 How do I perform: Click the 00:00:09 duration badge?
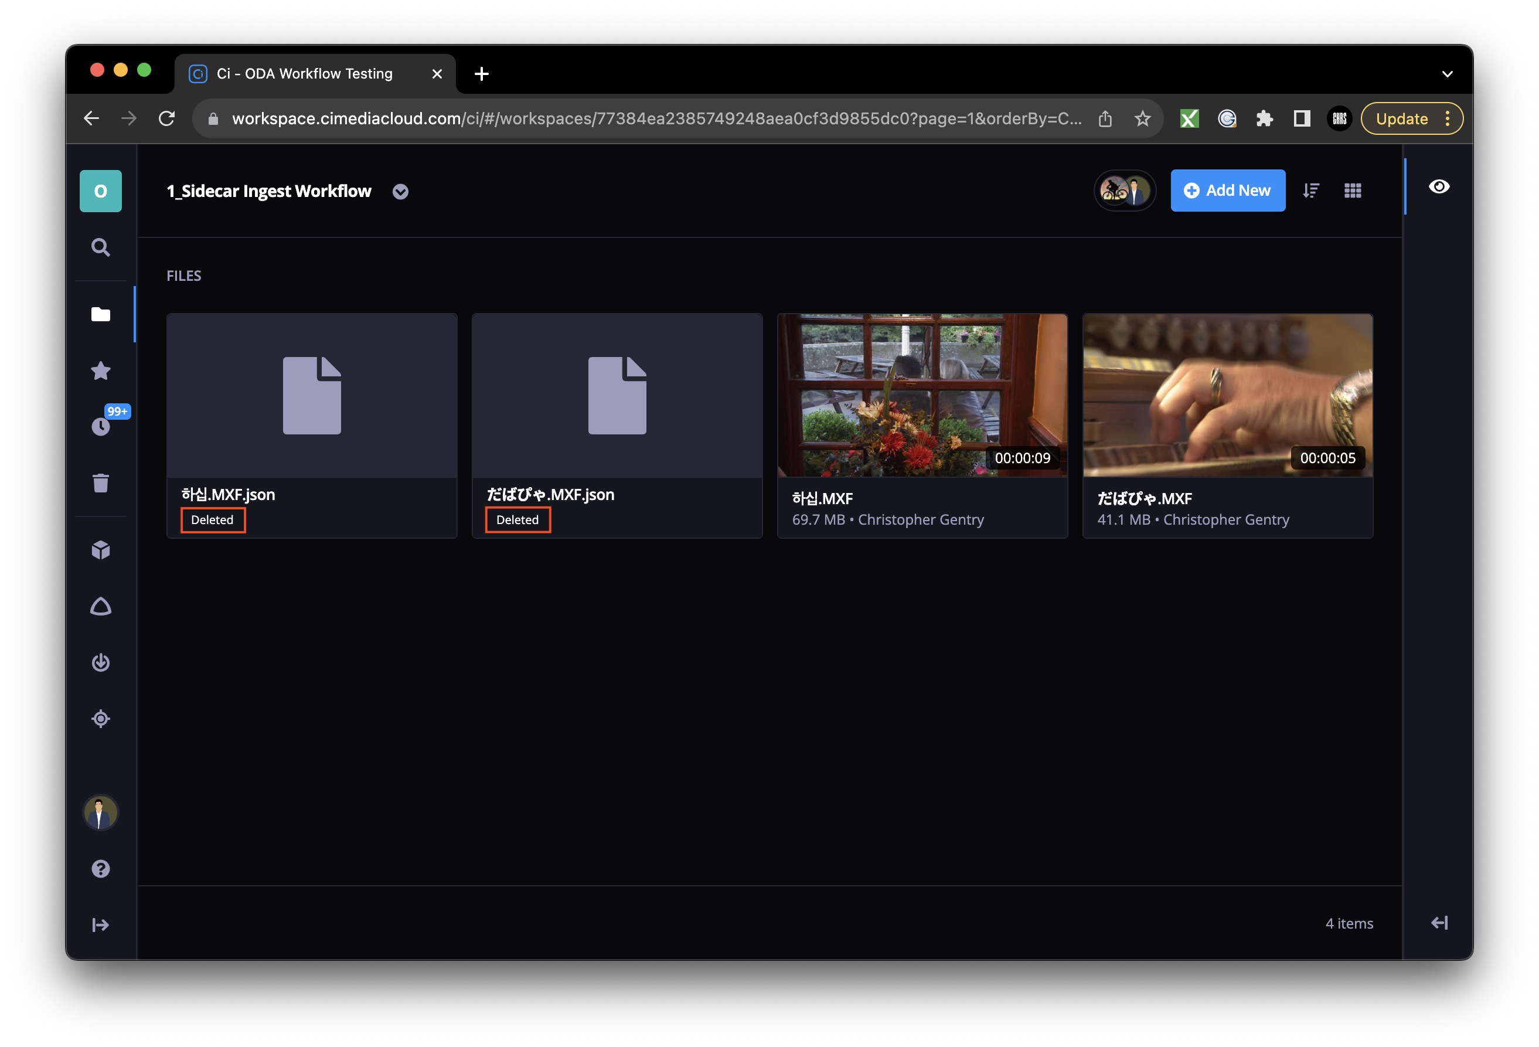point(1022,458)
